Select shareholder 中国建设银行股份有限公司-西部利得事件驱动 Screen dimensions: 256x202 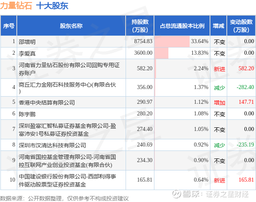tap(67, 180)
